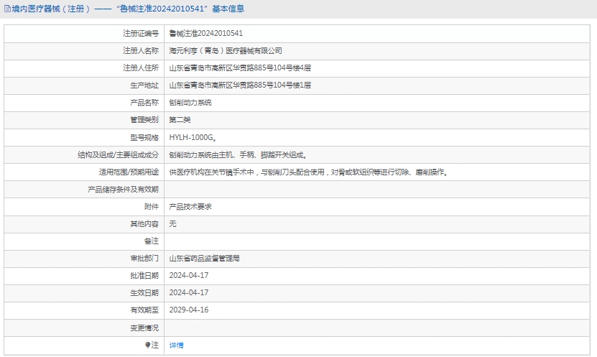
Task: Click the structure and composition description text
Action: (239, 154)
